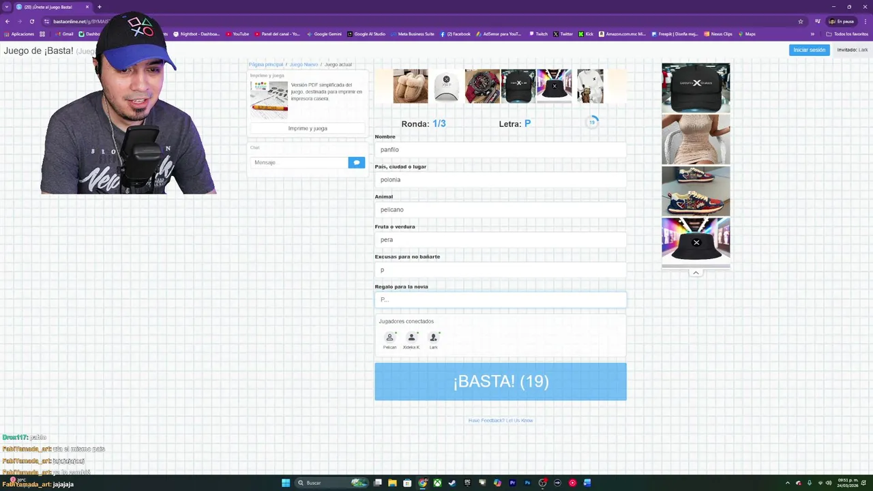Viewport: 873px width, 491px height.
Task: Open the Twitch bookmark
Action: 537,34
